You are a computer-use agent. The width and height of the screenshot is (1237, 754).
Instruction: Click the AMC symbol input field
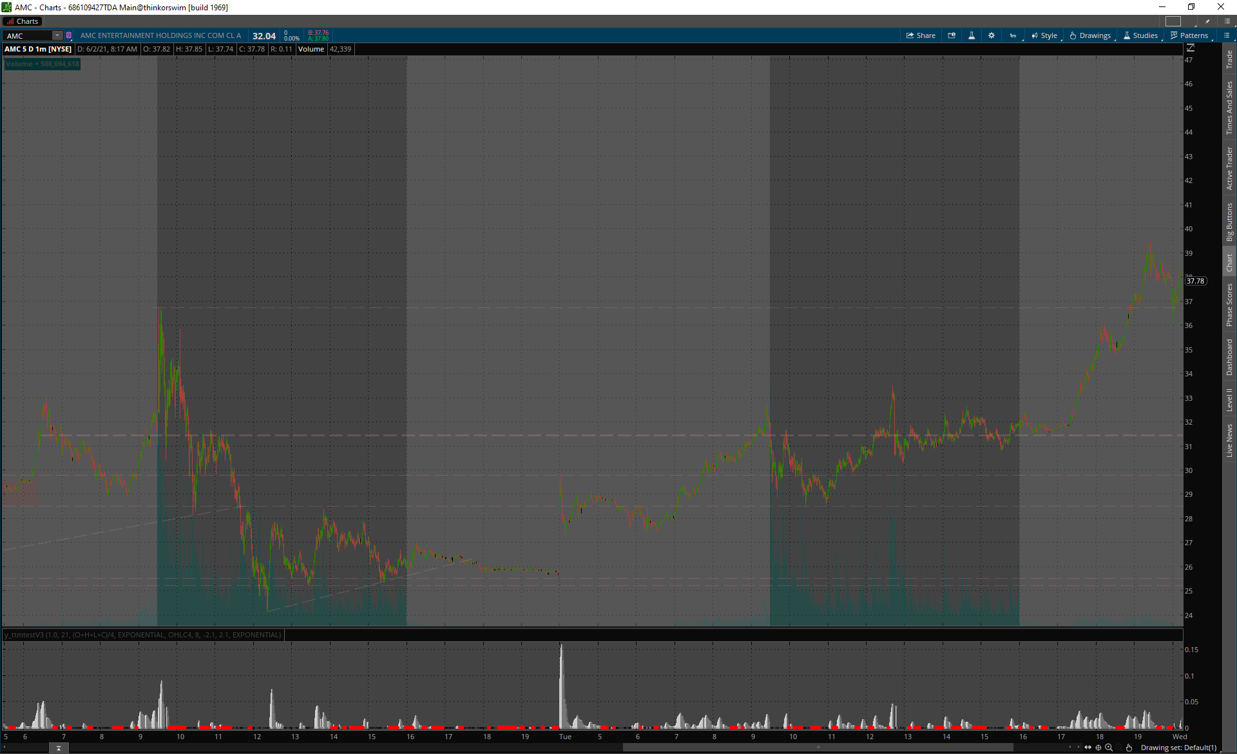pos(27,35)
